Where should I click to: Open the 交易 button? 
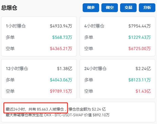128,8
